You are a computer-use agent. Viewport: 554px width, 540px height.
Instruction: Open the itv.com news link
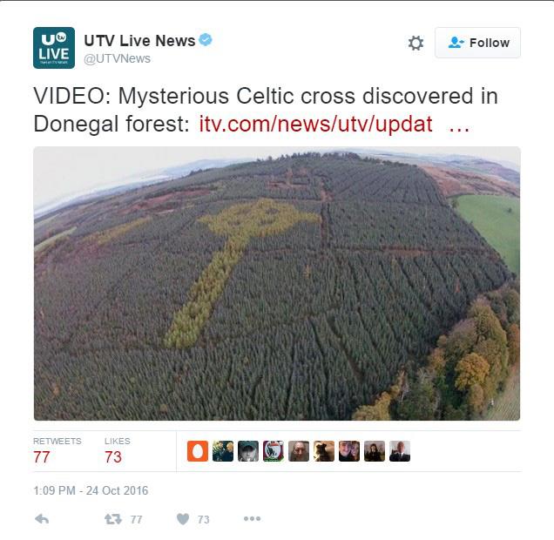coord(315,125)
